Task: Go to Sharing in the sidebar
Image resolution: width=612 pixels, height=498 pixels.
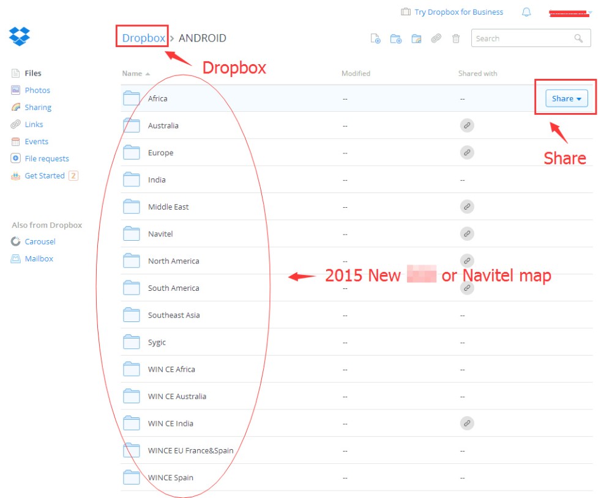Action: (37, 108)
